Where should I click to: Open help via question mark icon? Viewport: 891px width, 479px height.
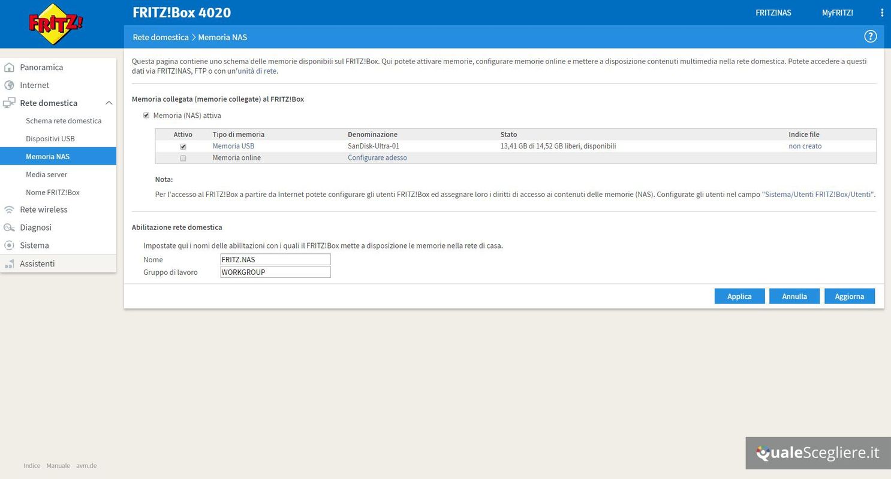(x=870, y=37)
